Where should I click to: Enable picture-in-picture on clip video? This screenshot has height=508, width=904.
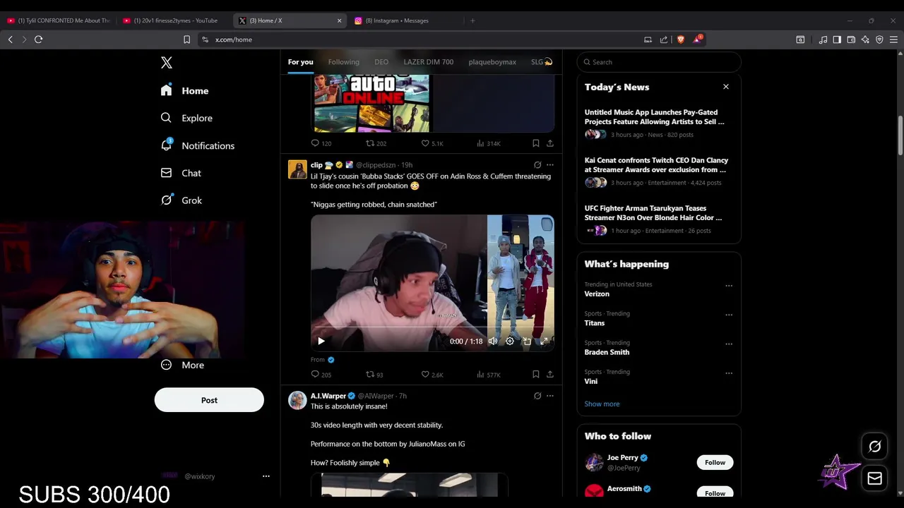pos(527,341)
